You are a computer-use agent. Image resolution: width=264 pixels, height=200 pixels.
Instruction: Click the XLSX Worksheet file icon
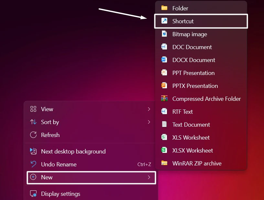164,150
